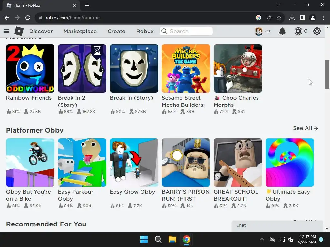Screen dimensions: 330x247
Task: Click the search magnifier icon in Roblox
Action: coord(164,31)
